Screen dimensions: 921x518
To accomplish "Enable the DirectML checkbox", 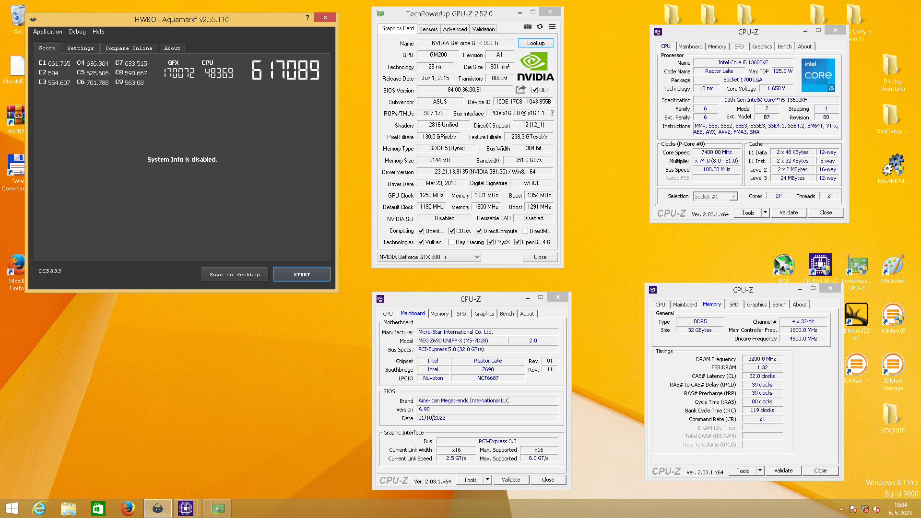I will pos(525,231).
